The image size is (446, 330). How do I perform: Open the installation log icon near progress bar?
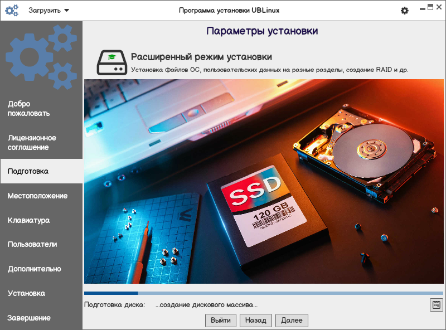click(x=436, y=305)
